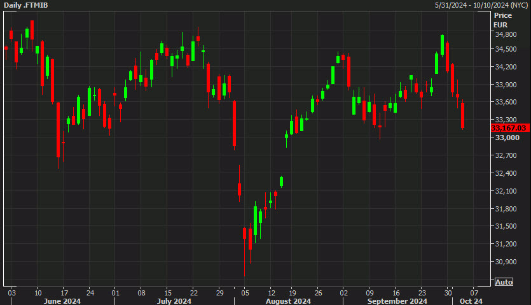Click the 05 date tick in August
The image size is (531, 305).
point(245,292)
